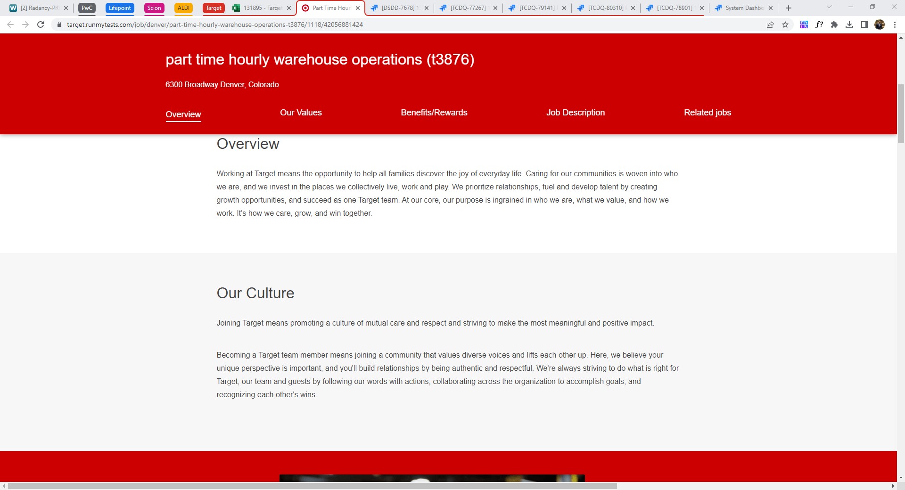The image size is (905, 490).
Task: Close the TCDQ-79141 tab
Action: pos(564,8)
